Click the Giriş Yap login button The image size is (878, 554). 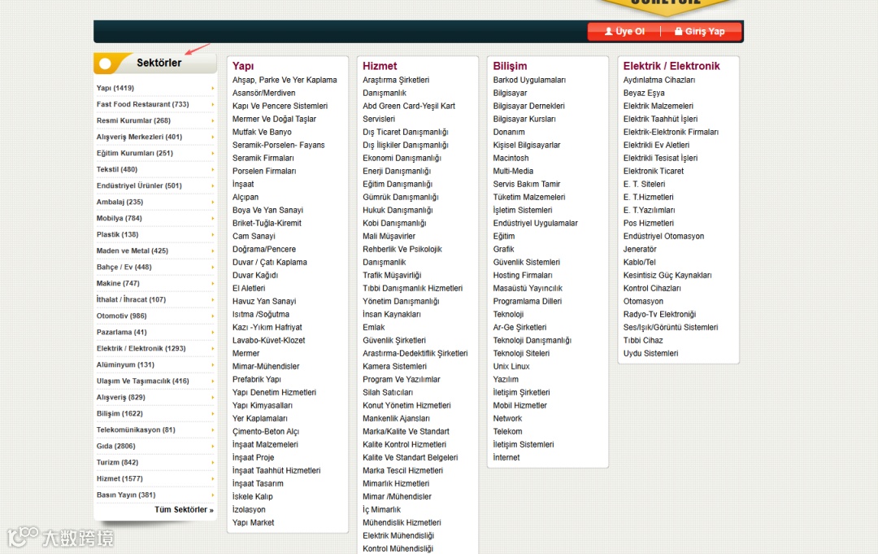(x=700, y=32)
